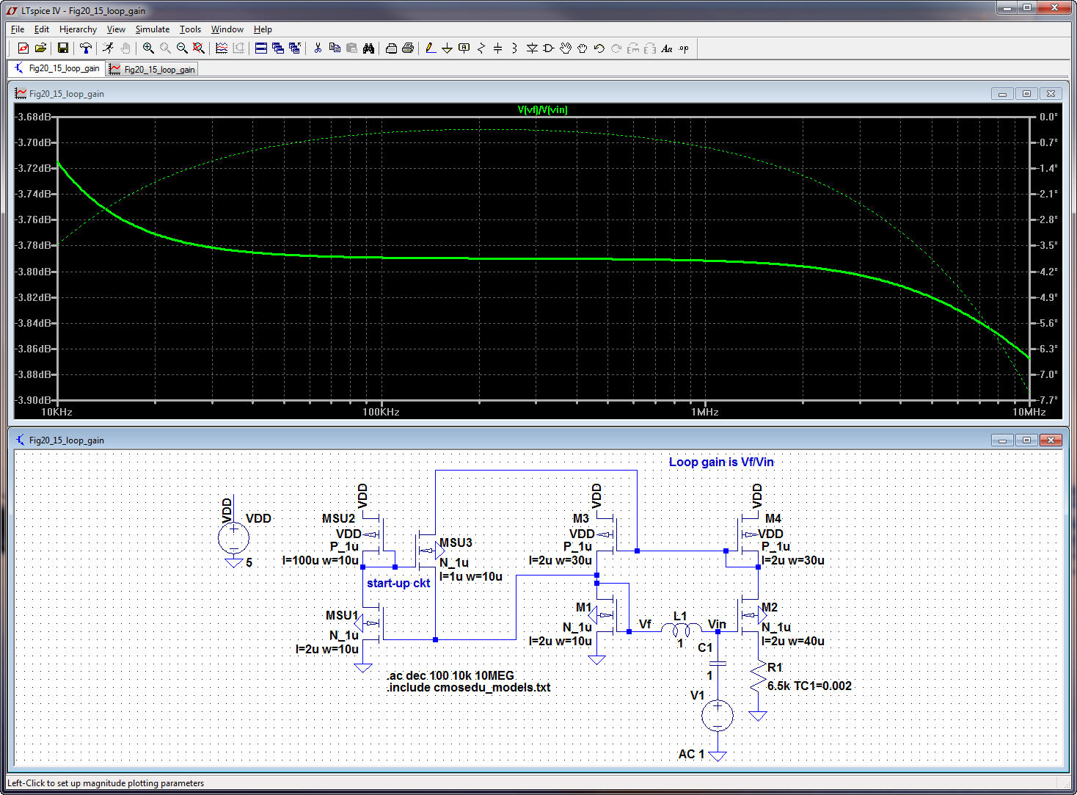The width and height of the screenshot is (1077, 795).
Task: Open the Tools menu
Action: 190,29
